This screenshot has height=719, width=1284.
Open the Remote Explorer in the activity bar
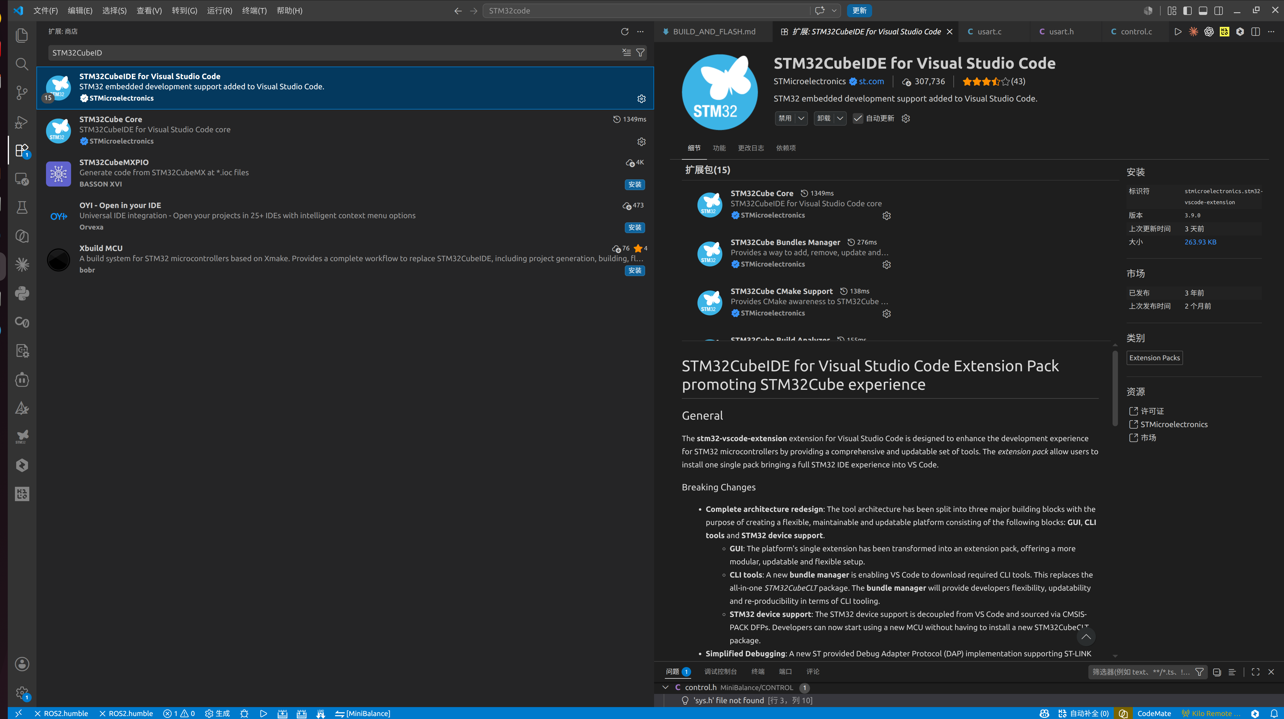22,179
